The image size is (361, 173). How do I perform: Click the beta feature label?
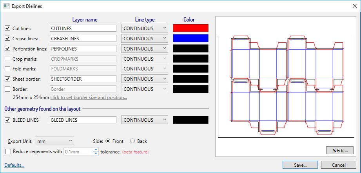(x=135, y=152)
